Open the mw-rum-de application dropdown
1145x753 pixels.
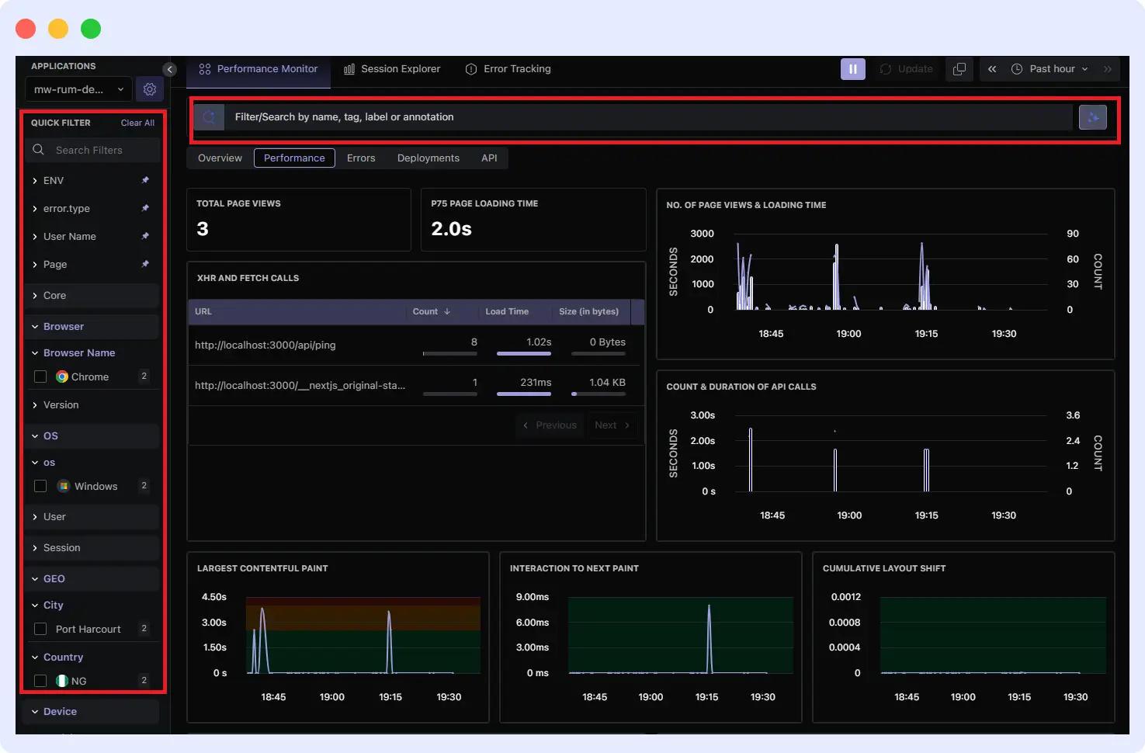[77, 88]
